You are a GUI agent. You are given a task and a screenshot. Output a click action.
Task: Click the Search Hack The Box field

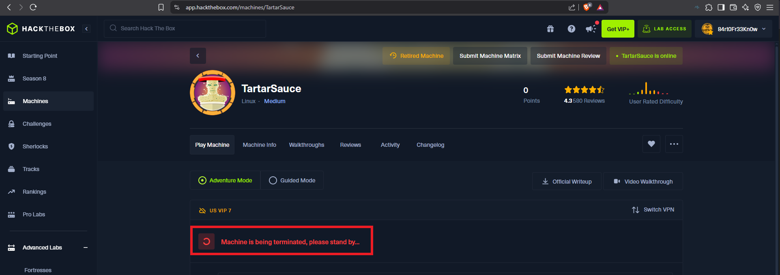(185, 29)
